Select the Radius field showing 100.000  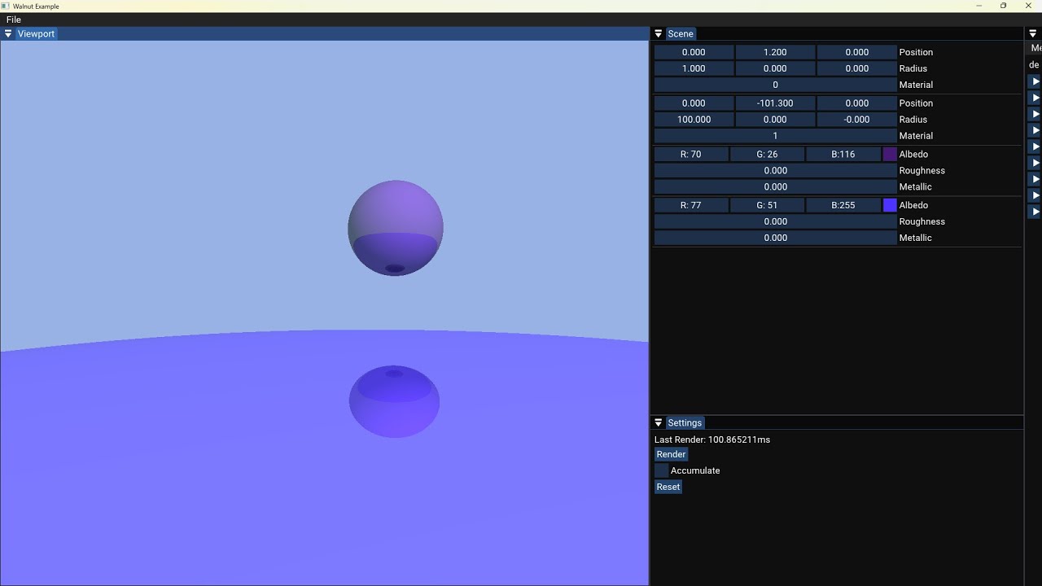point(694,120)
